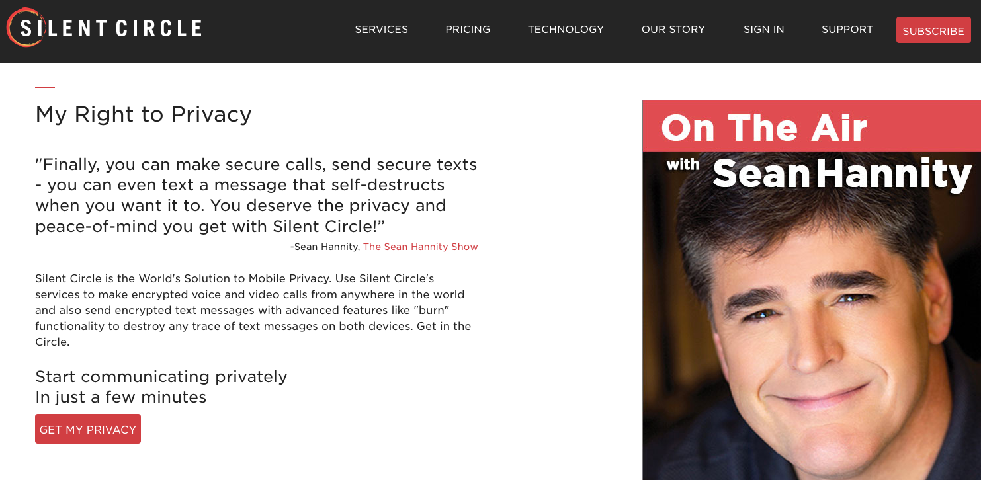Click the SILENT CIRCLE wordmark text
Screen dimensions: 981x480
(110, 28)
